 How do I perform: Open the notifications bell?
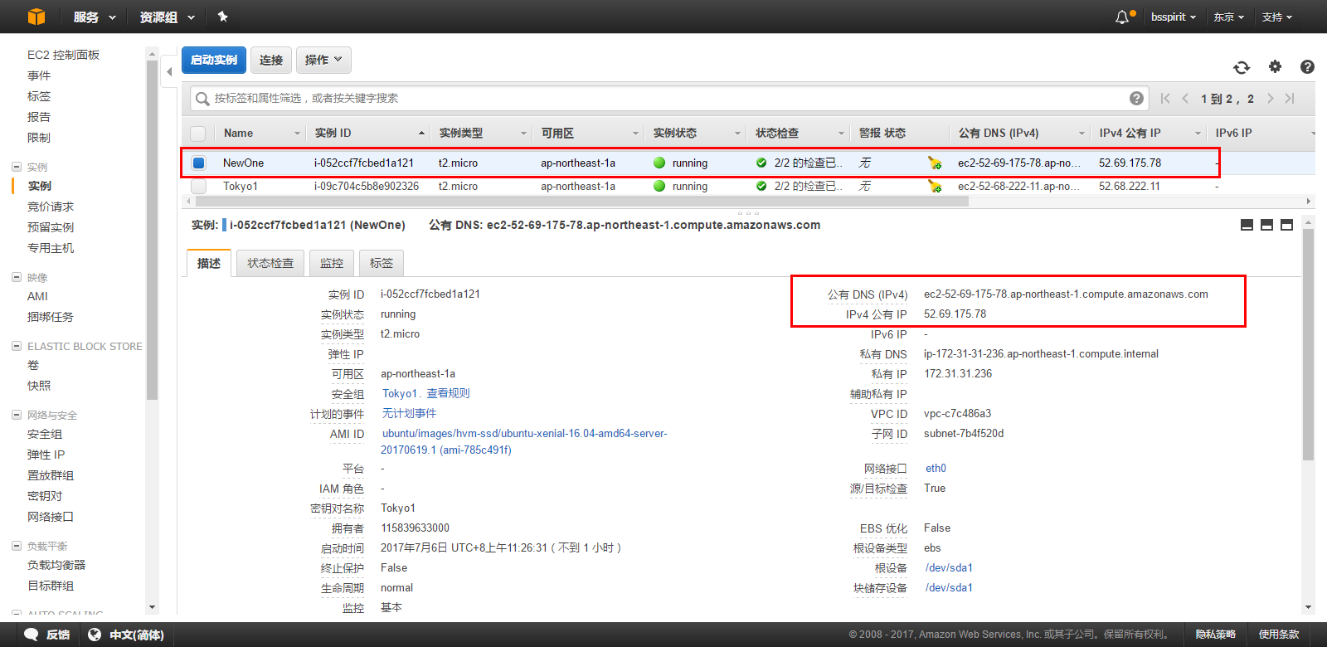click(1122, 17)
